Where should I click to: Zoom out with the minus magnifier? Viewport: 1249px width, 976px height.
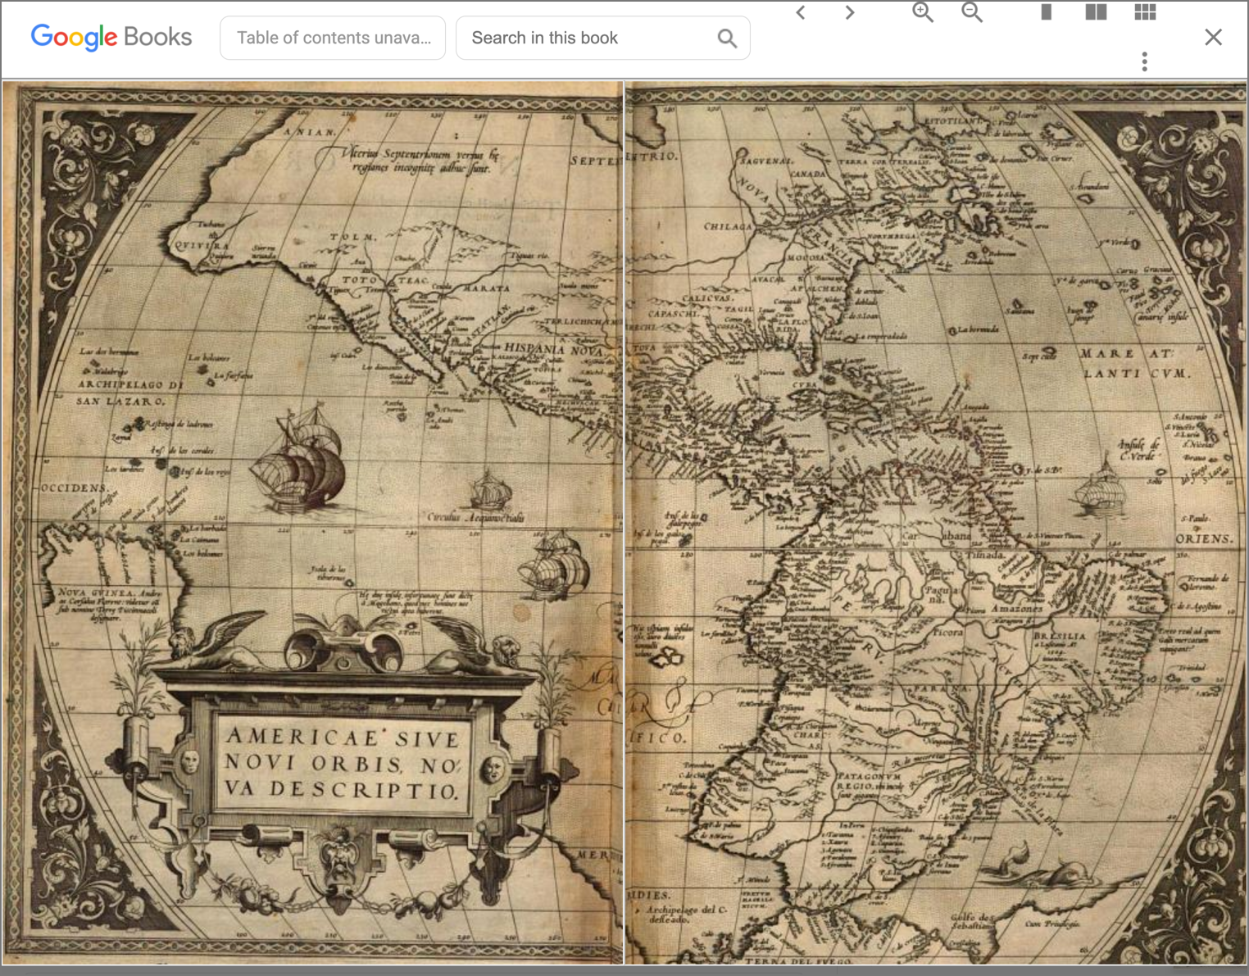[972, 11]
